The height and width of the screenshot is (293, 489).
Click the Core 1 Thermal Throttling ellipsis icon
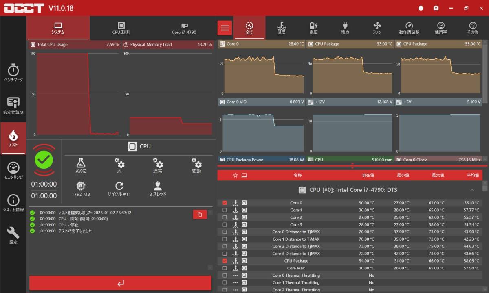point(235,283)
